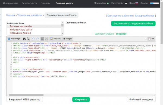The width and height of the screenshot is (163, 105).
Task: Open Визуальный HTML редактор
Action: (x=25, y=100)
